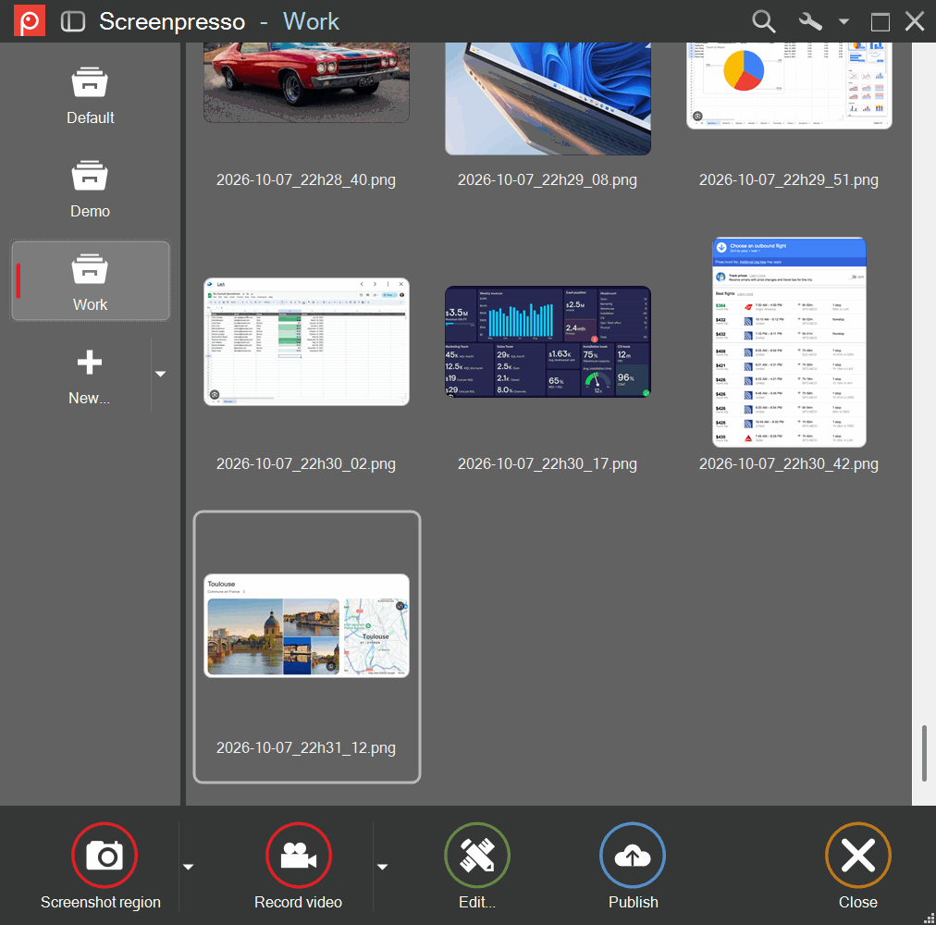Open settings with the wrench icon

(x=810, y=21)
